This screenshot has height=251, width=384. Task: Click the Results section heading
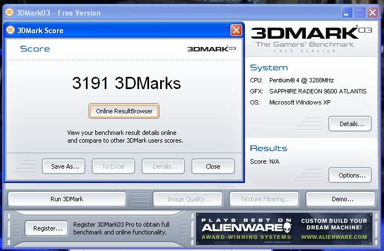(268, 148)
